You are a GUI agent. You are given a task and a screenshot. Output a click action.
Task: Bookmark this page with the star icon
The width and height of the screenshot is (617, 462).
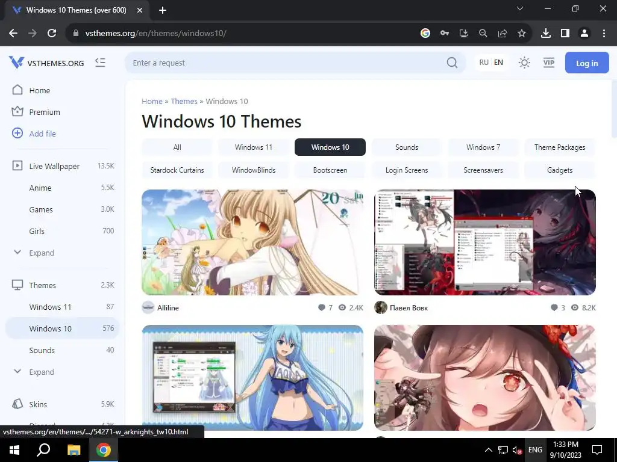(521, 34)
